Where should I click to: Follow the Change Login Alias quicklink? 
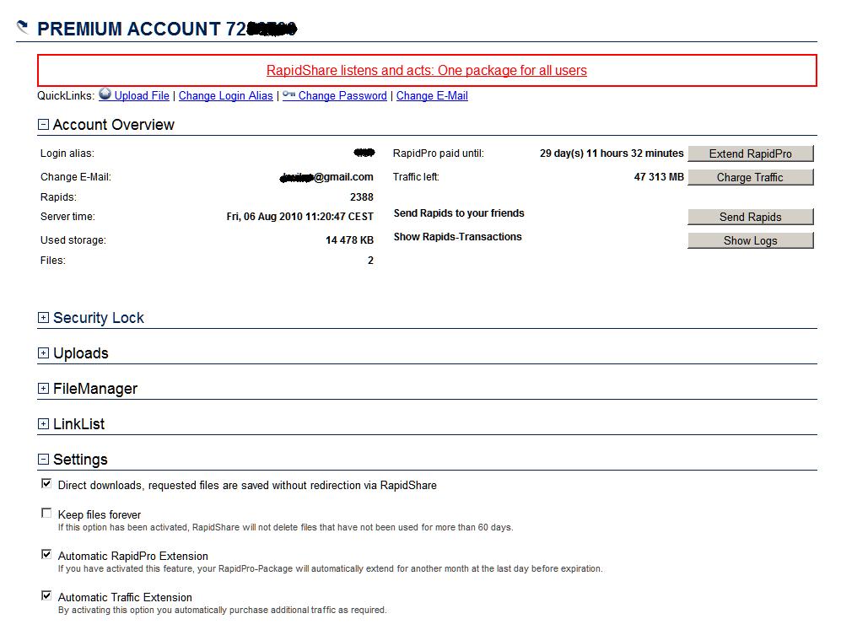[x=225, y=96]
